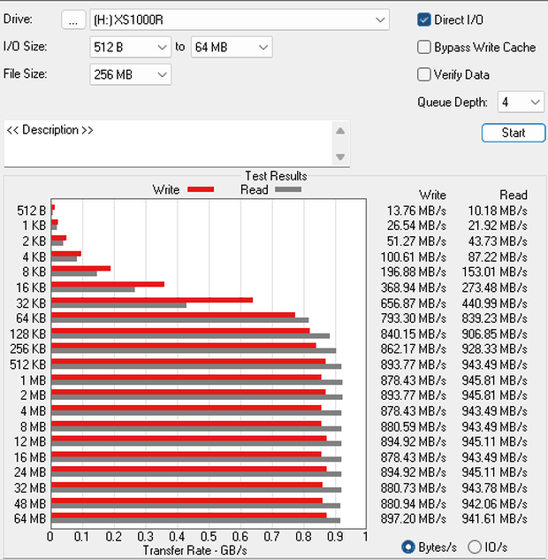
Task: Click the 440.99 MB/s read value
Action: coord(495,303)
